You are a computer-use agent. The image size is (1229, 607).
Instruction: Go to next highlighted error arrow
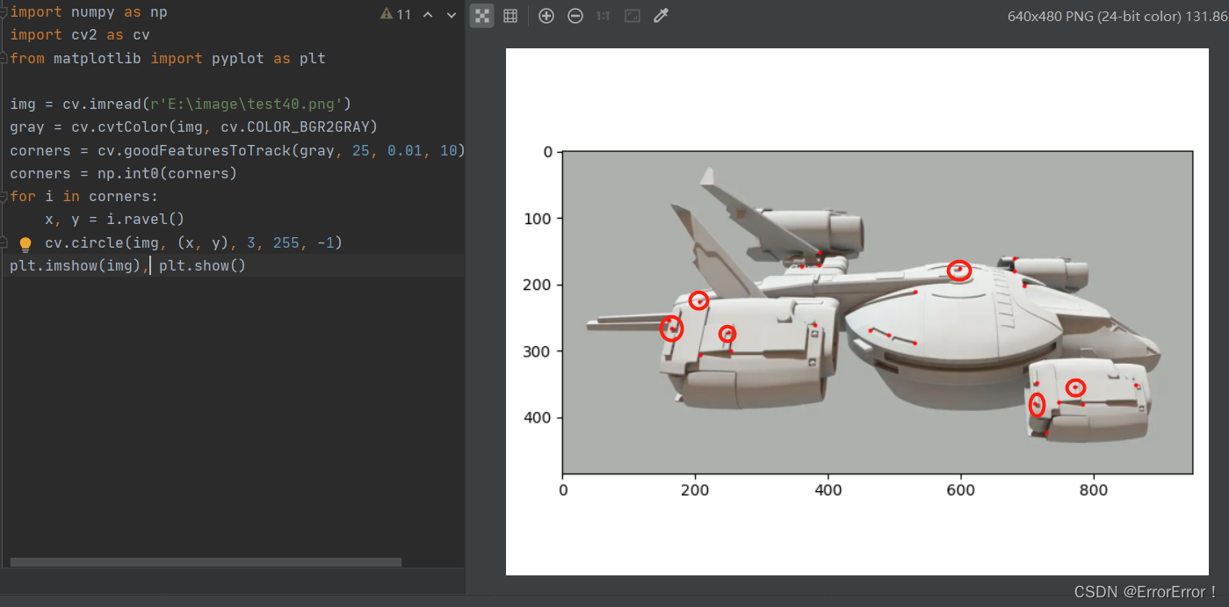(x=452, y=15)
